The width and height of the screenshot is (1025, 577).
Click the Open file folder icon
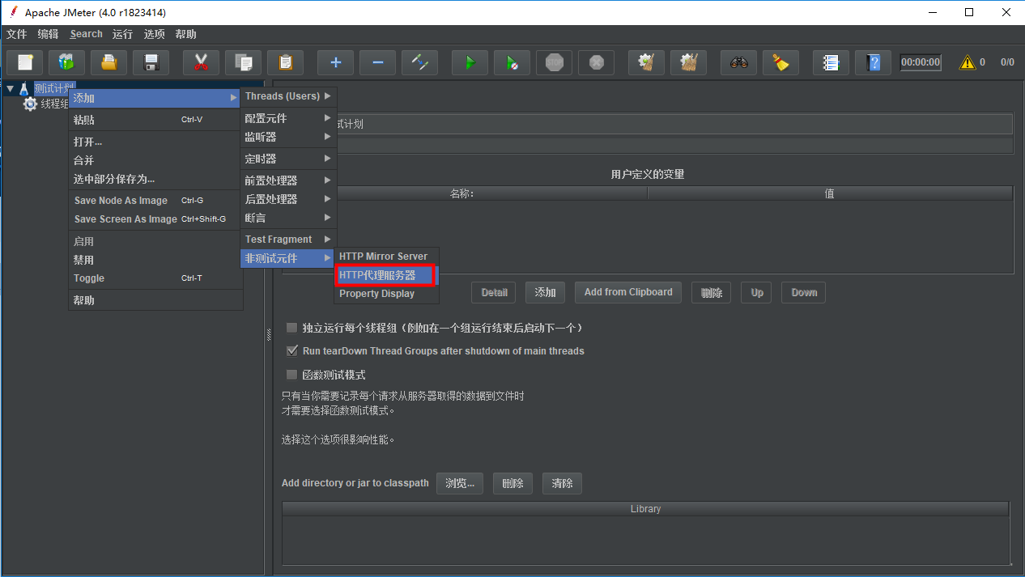[x=109, y=62]
